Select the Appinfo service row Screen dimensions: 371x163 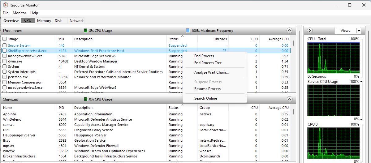[x=146, y=114]
